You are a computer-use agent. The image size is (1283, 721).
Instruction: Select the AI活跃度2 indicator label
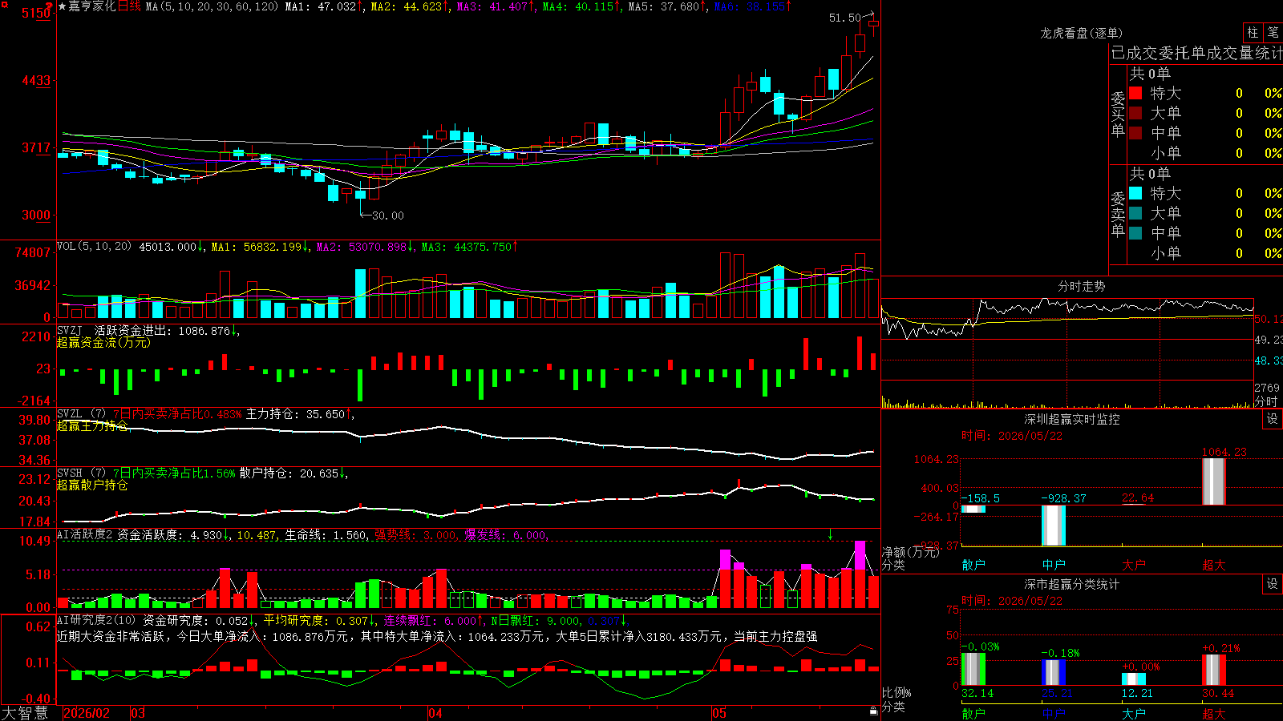click(x=85, y=535)
